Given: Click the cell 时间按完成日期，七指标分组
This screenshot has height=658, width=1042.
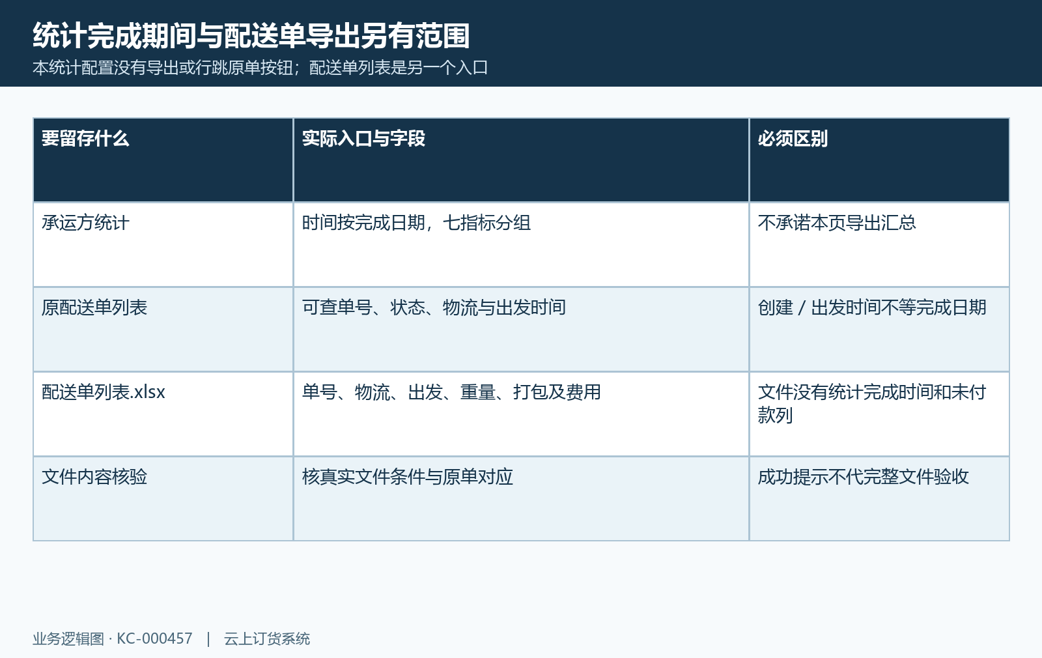Looking at the screenshot, I should [521, 244].
